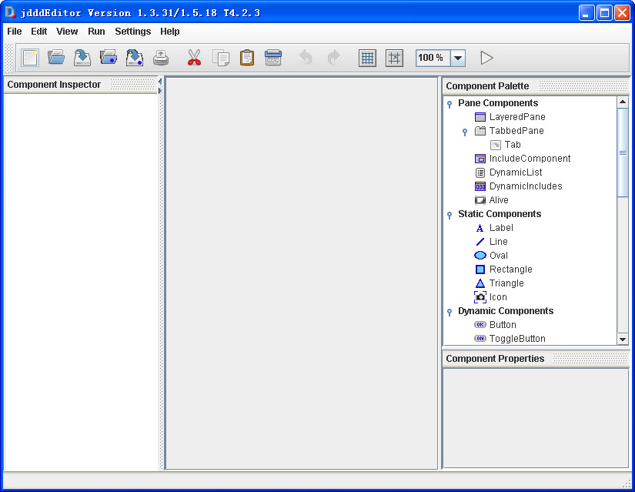The height and width of the screenshot is (492, 635).
Task: Collapse the Static Components tree node
Action: coord(450,215)
